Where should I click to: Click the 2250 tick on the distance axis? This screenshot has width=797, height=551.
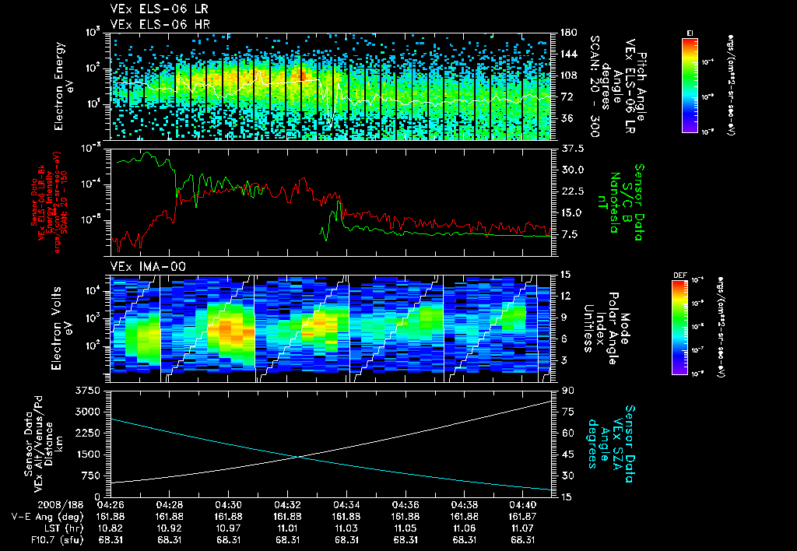click(86, 433)
